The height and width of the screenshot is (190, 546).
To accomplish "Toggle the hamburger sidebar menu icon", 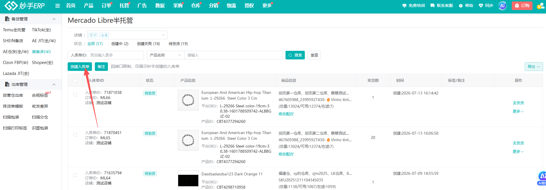I will [x=58, y=6].
